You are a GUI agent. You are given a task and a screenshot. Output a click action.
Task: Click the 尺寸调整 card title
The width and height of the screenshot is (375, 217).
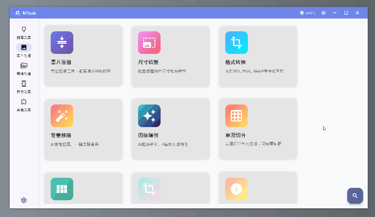[148, 62]
